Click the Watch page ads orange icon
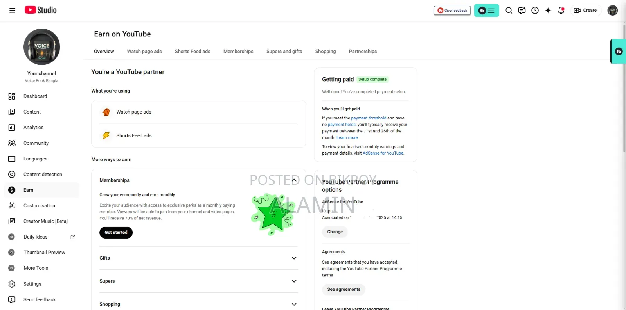 pyautogui.click(x=106, y=112)
